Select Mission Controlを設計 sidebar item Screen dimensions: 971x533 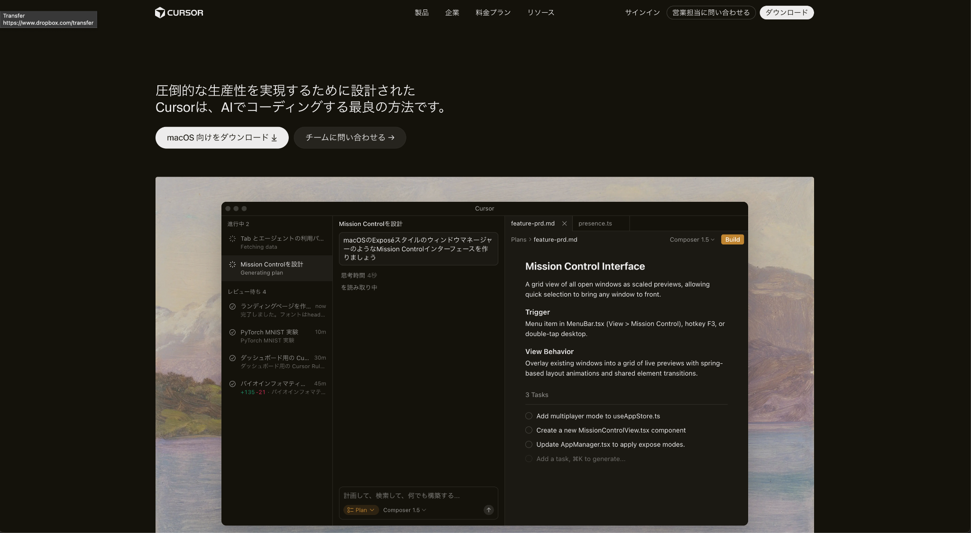pyautogui.click(x=277, y=268)
